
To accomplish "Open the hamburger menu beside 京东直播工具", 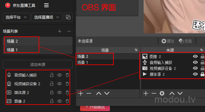I will pyautogui.click(x=46, y=5).
